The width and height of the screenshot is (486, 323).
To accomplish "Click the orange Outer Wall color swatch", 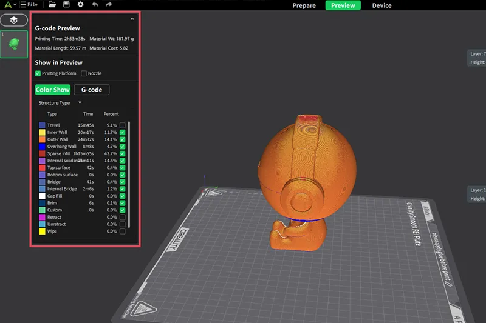I will [42, 139].
